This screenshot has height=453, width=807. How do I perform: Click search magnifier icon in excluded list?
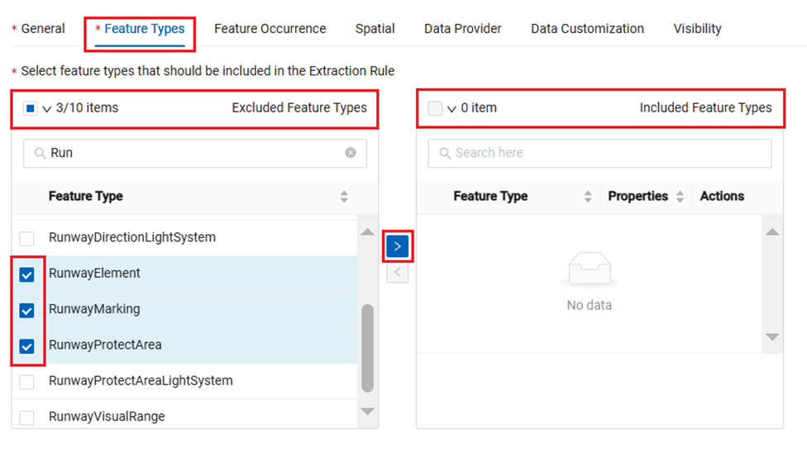click(40, 153)
